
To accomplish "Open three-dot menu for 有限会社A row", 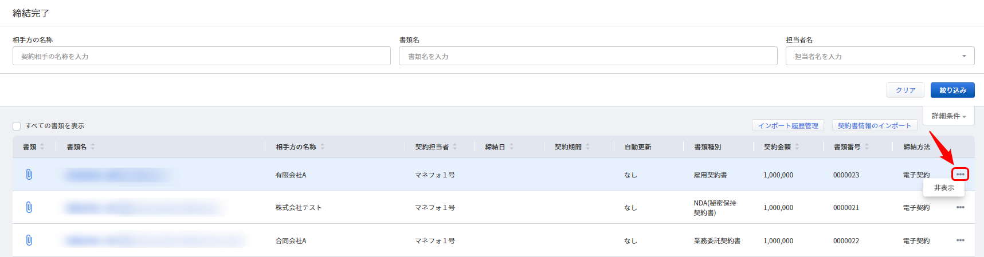I will tap(960, 174).
